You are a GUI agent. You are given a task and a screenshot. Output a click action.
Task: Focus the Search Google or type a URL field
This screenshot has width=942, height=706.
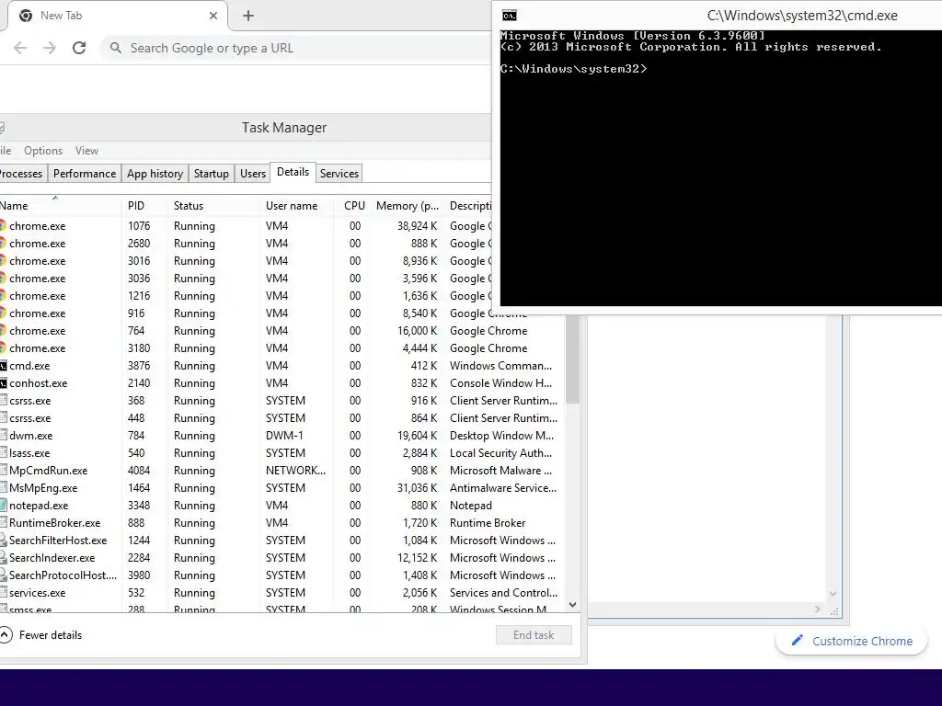coord(297,48)
